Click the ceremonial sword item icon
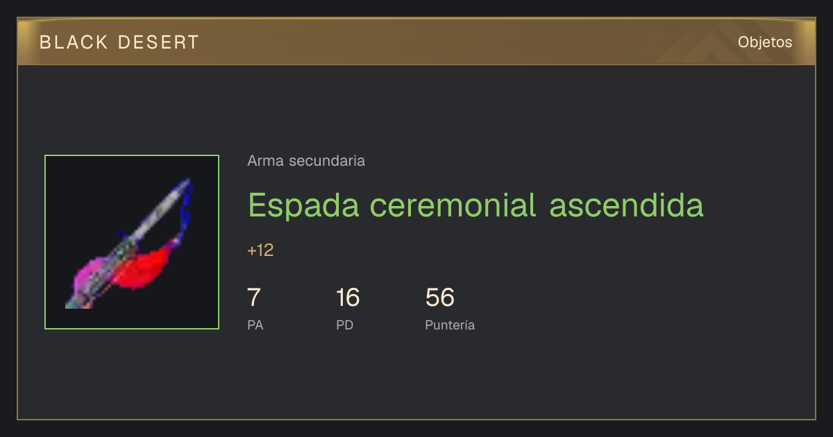Screen dimensions: 833x437 pyautogui.click(x=132, y=242)
